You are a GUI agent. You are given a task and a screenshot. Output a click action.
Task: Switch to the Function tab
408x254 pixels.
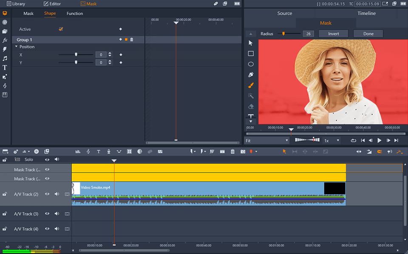coord(75,14)
